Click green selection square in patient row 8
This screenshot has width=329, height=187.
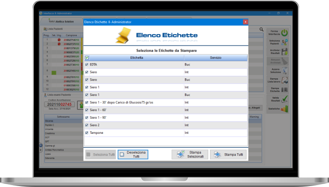54,73
